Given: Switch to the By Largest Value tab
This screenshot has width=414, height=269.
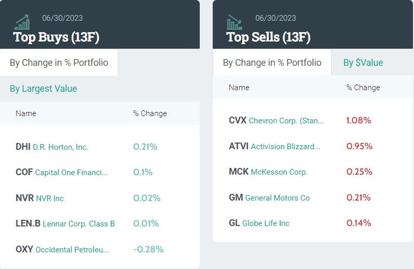Looking at the screenshot, I should [44, 89].
